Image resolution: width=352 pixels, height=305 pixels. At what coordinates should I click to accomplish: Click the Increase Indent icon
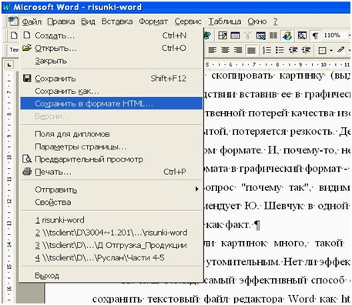(306, 50)
